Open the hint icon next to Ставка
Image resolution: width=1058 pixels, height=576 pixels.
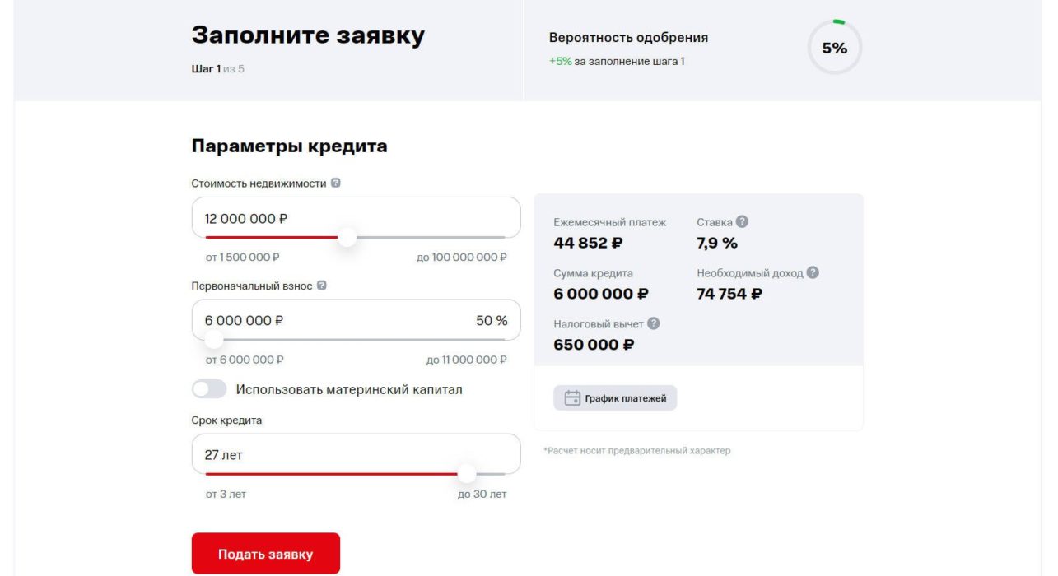coord(743,221)
